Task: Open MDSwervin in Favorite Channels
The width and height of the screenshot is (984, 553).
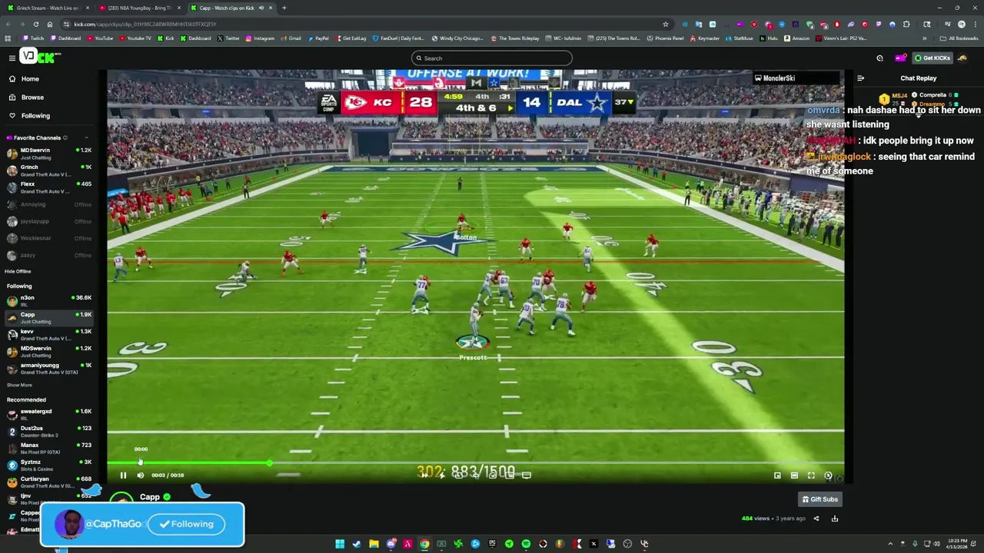Action: [x=49, y=154]
